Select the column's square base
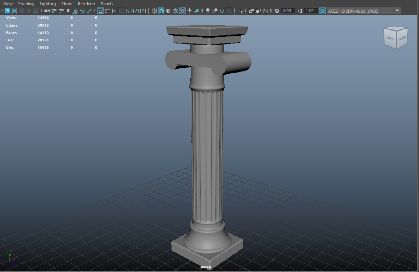The height and width of the screenshot is (272, 419). [207, 252]
